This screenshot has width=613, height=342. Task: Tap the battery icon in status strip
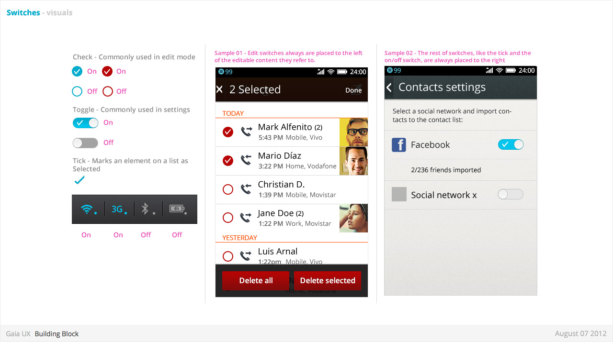click(176, 209)
